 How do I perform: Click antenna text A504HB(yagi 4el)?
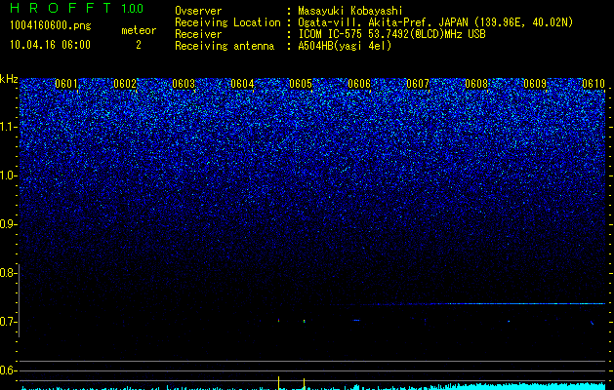[345, 46]
